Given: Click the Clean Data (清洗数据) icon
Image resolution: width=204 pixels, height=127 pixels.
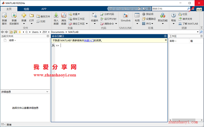Looking at the screenshot, I should point(64,15).
